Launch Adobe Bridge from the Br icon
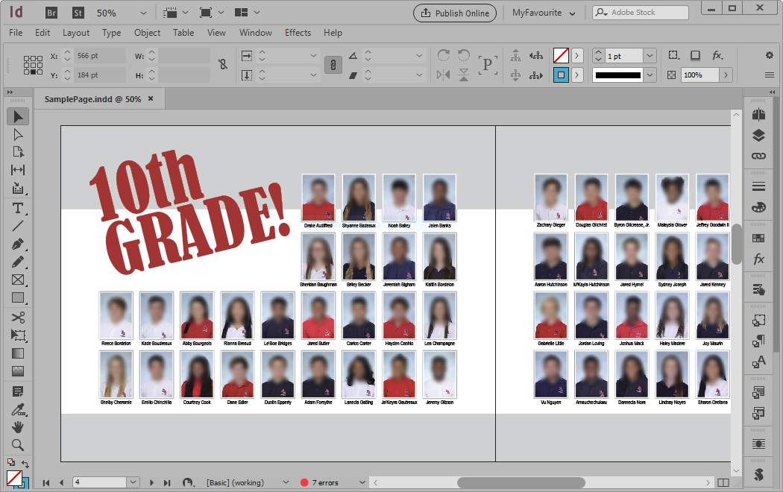 (x=51, y=13)
